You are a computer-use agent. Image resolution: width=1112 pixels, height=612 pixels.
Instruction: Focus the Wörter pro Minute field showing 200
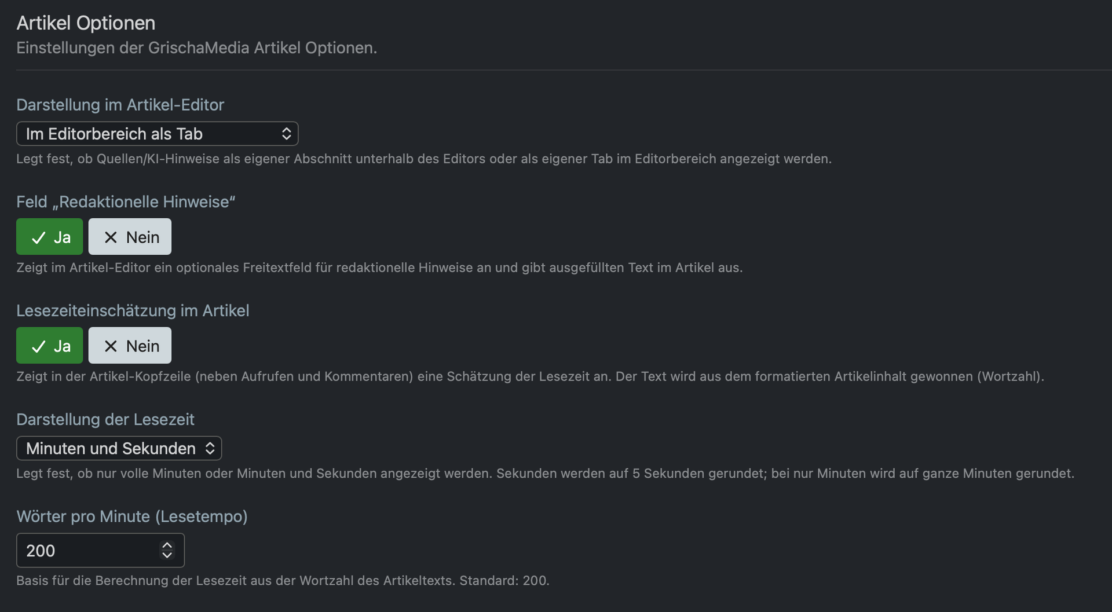click(100, 550)
